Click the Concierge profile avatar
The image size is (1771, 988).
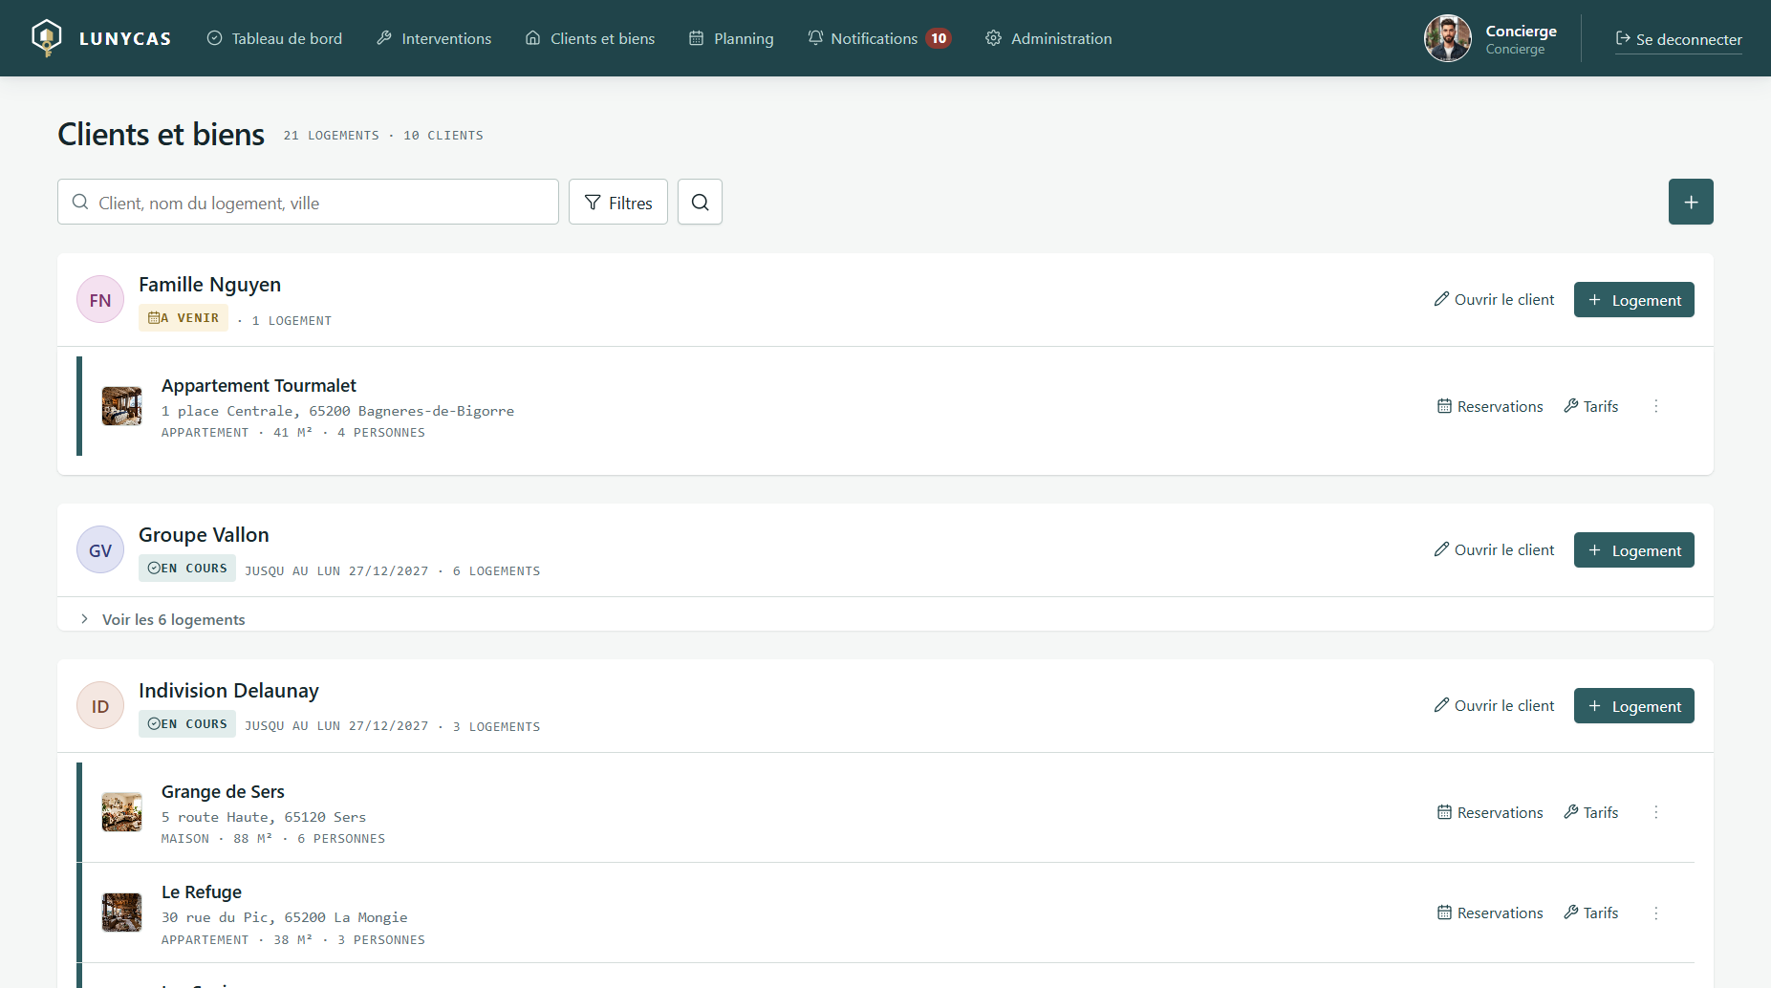click(1447, 38)
